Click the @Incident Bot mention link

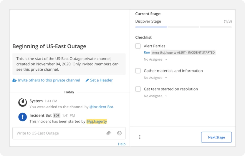[101, 107]
